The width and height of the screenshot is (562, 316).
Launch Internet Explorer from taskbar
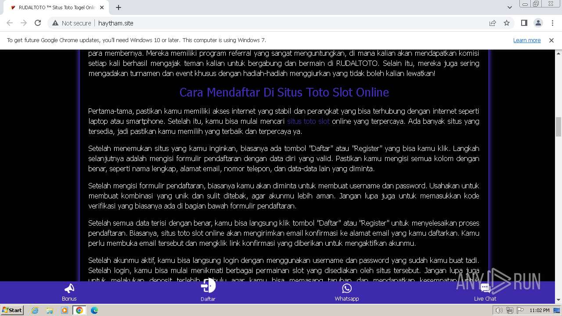pyautogui.click(x=35, y=310)
